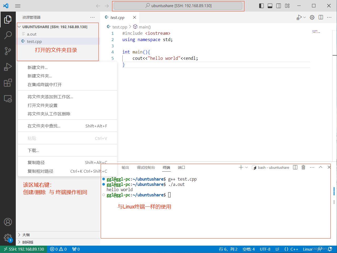The image size is (337, 253).
Task: Change indentation via 空格: 4
Action: pos(249,249)
